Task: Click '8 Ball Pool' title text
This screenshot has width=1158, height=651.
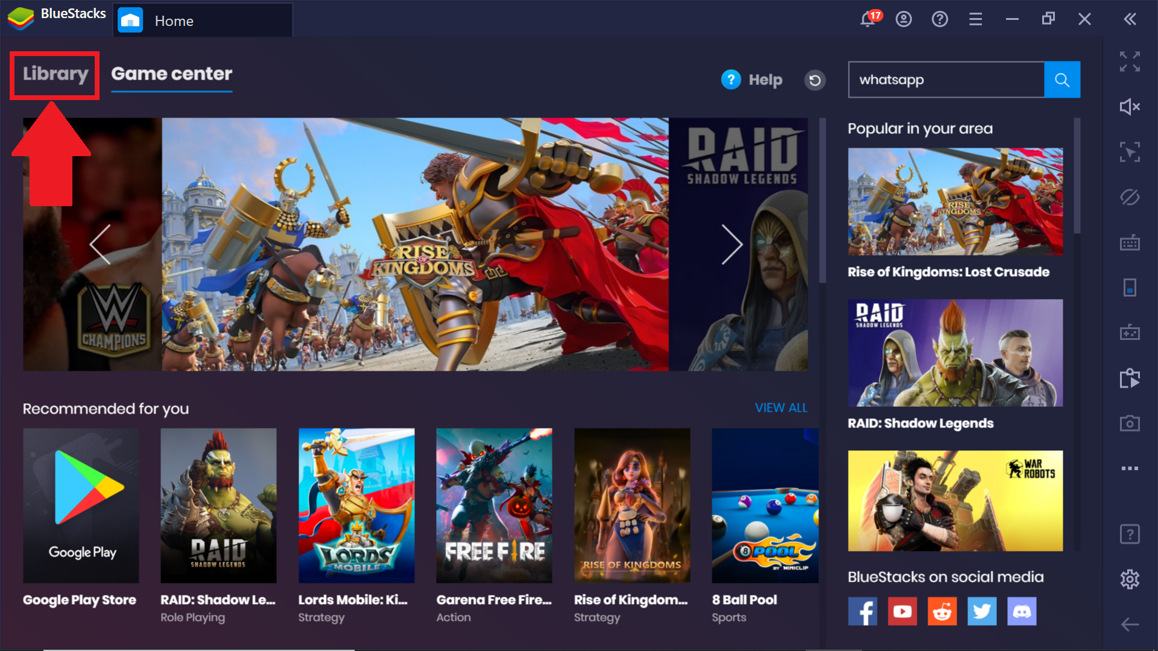Action: [744, 600]
